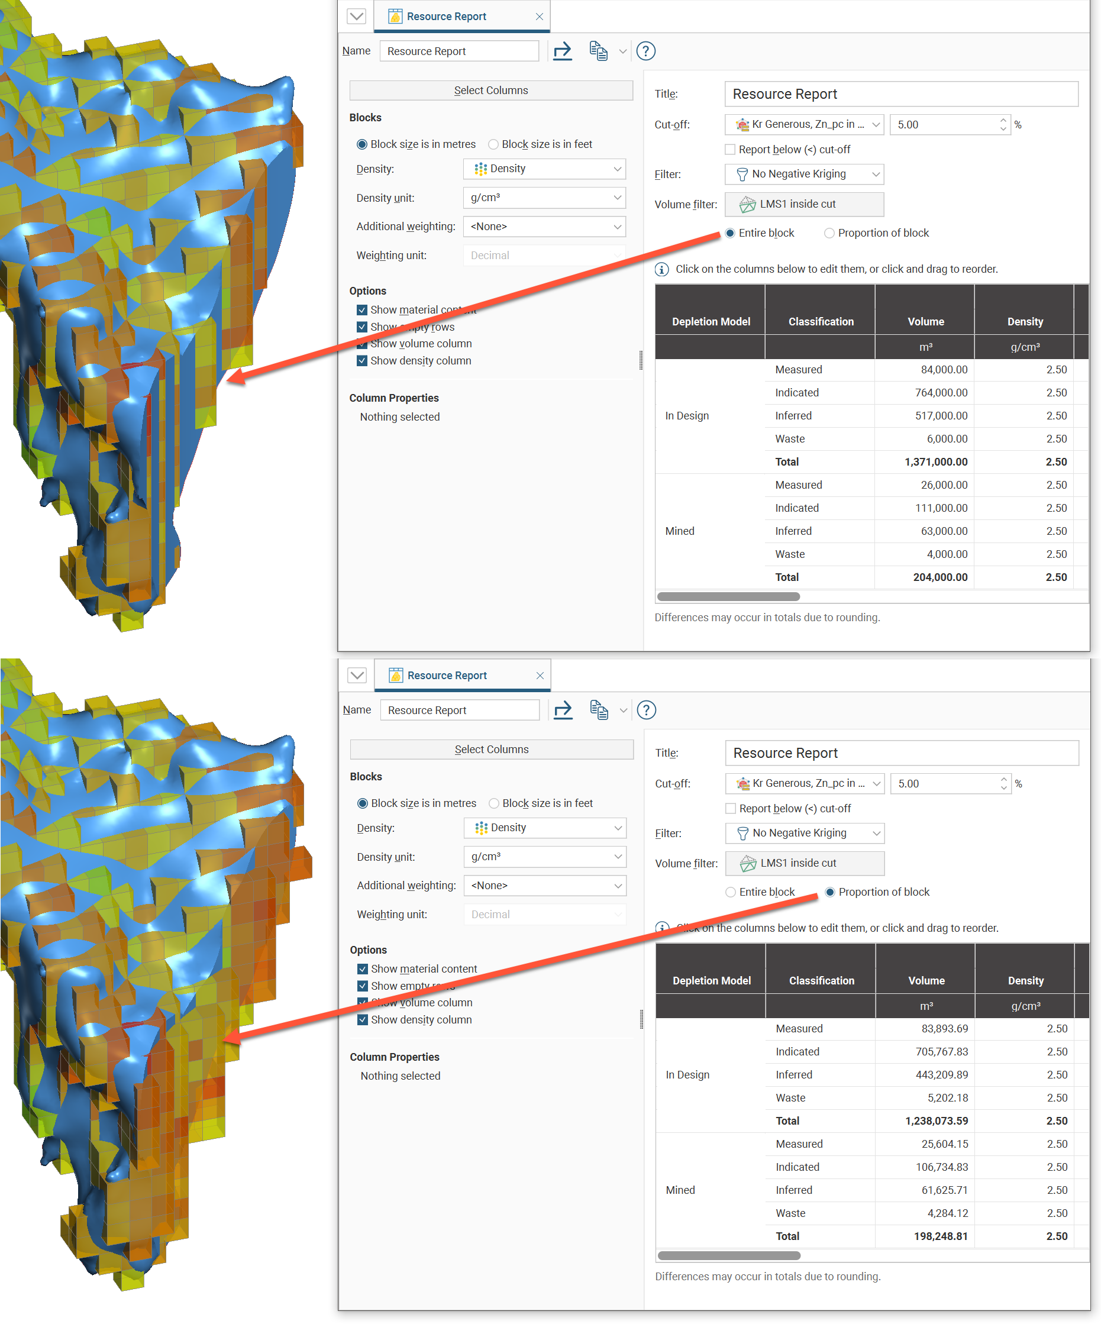This screenshot has height=1324, width=1101.
Task: Toggle 'Show material content' in upper panel
Action: pos(362,310)
